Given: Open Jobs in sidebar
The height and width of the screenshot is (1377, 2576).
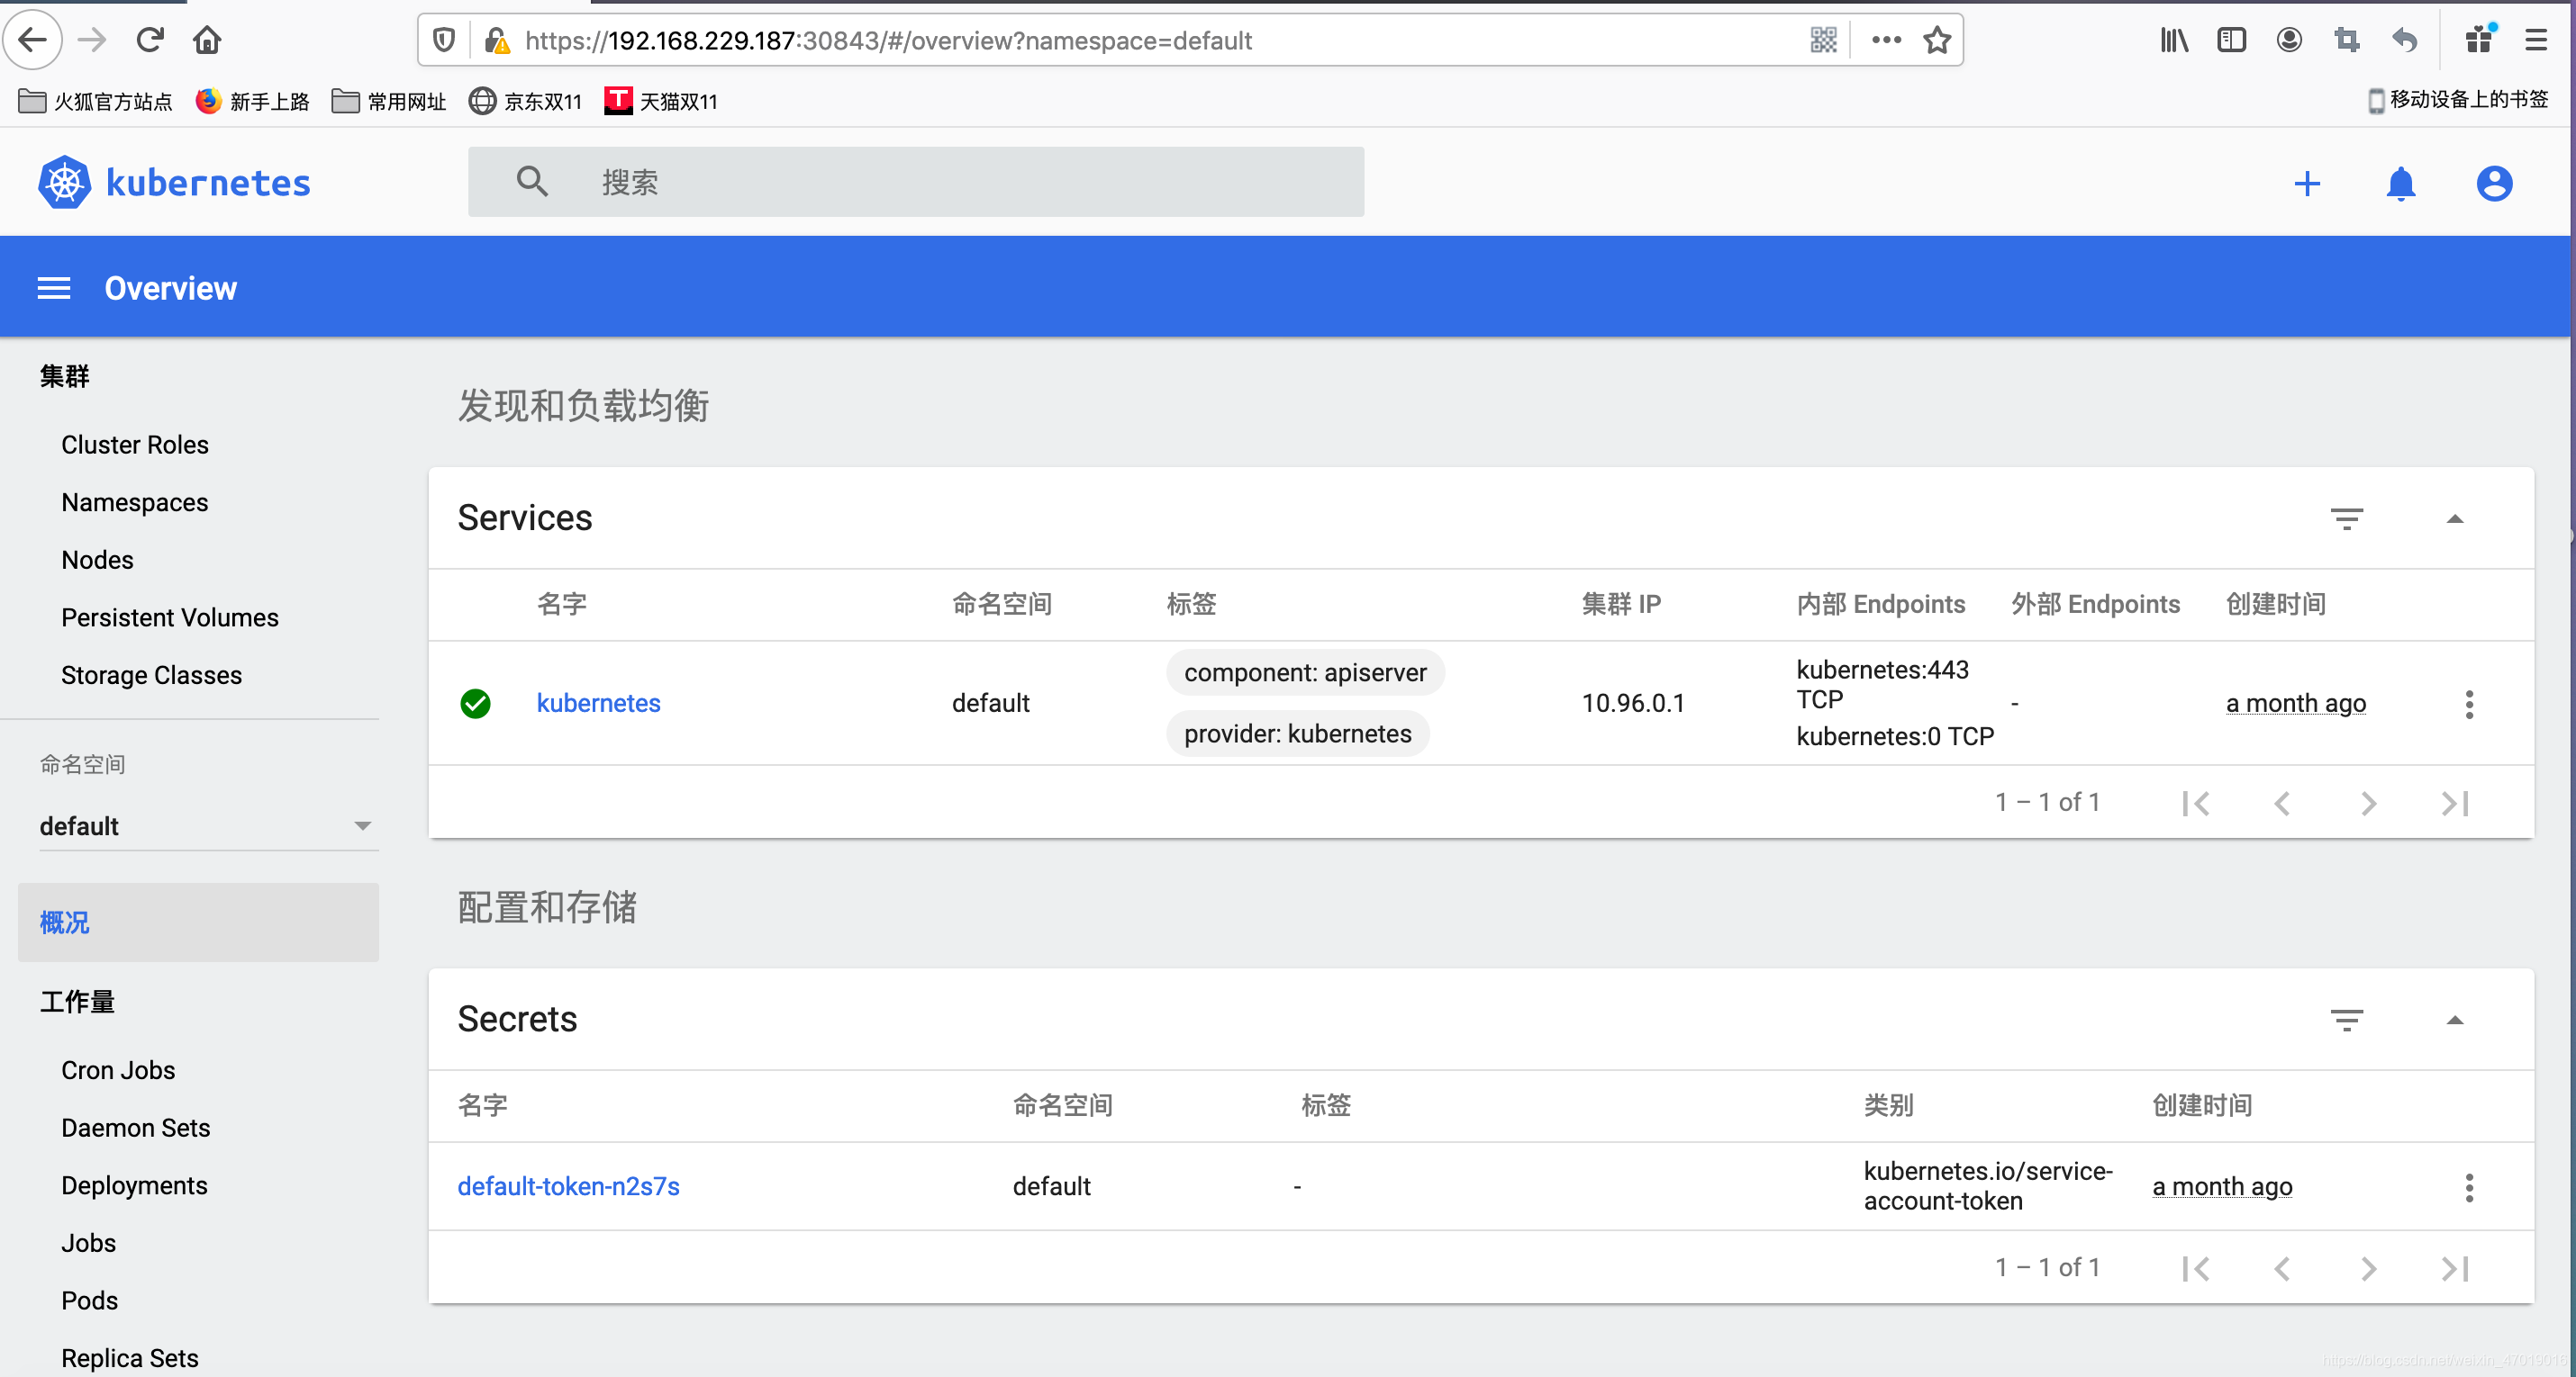Looking at the screenshot, I should pyautogui.click(x=89, y=1244).
